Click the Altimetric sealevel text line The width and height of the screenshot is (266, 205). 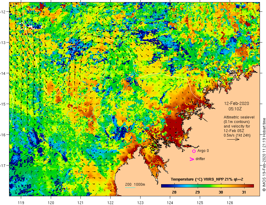click(x=239, y=117)
